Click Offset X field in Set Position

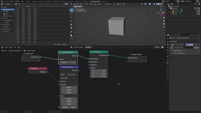click(99, 71)
